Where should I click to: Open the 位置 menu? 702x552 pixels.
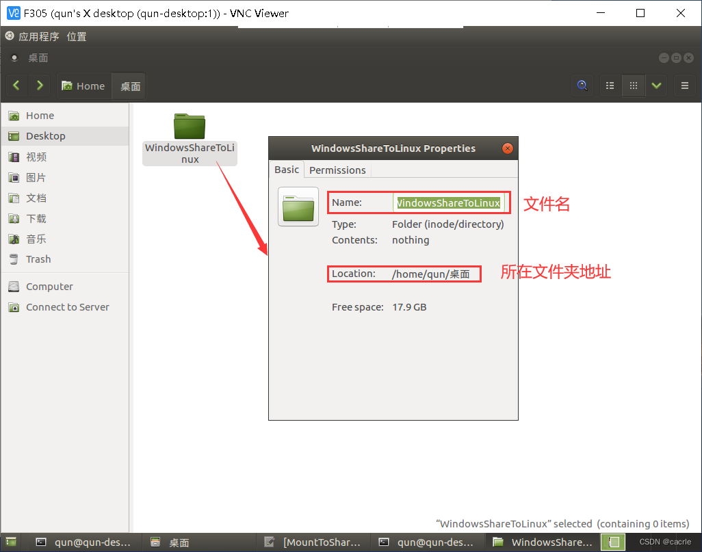(77, 36)
